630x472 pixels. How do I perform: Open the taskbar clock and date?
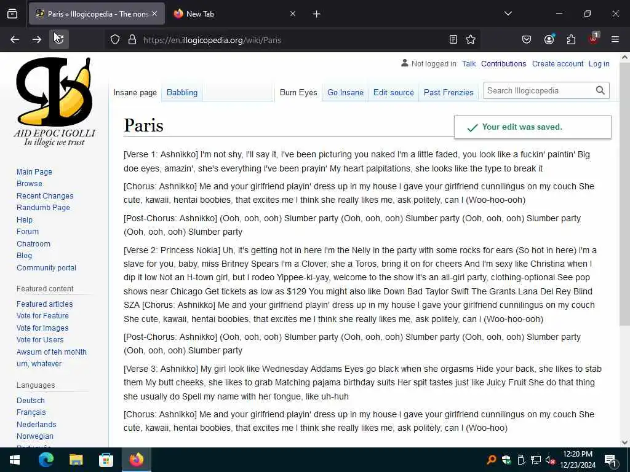point(578,460)
